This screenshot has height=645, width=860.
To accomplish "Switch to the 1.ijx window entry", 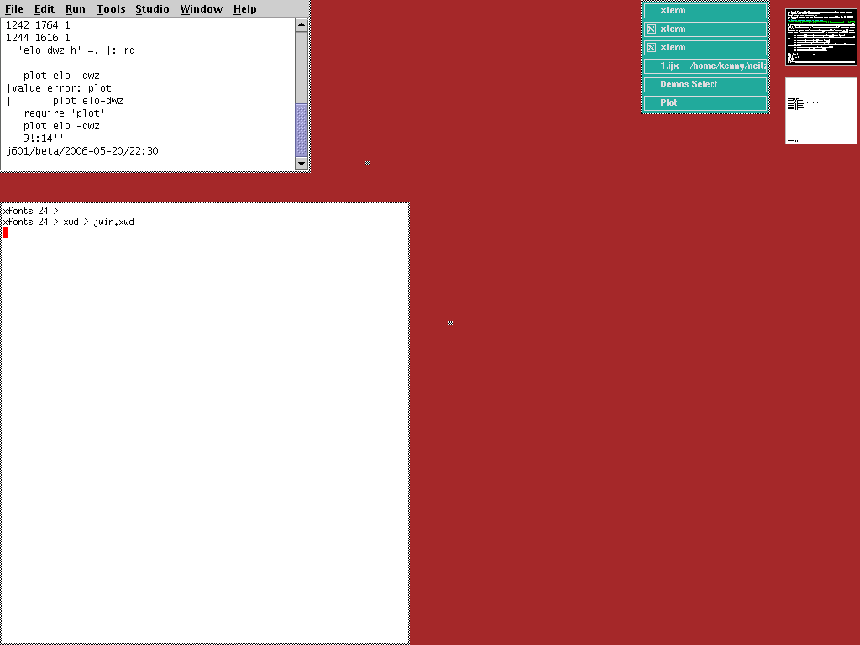I will [x=705, y=66].
